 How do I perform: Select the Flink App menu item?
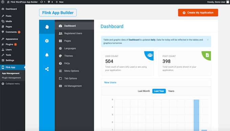13,67
